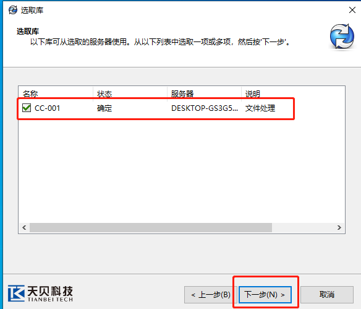Click the DESKTOP-GS3G5 server cell

[x=205, y=108]
